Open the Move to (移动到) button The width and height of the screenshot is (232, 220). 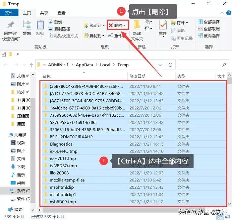coord(94,26)
